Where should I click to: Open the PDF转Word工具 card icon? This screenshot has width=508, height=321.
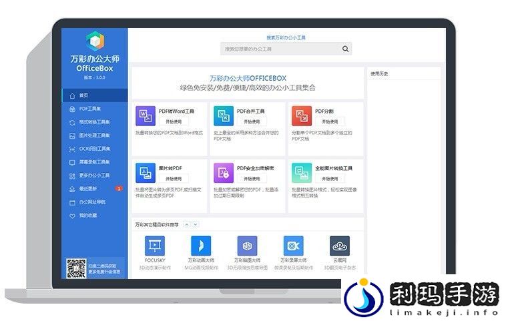[146, 115]
